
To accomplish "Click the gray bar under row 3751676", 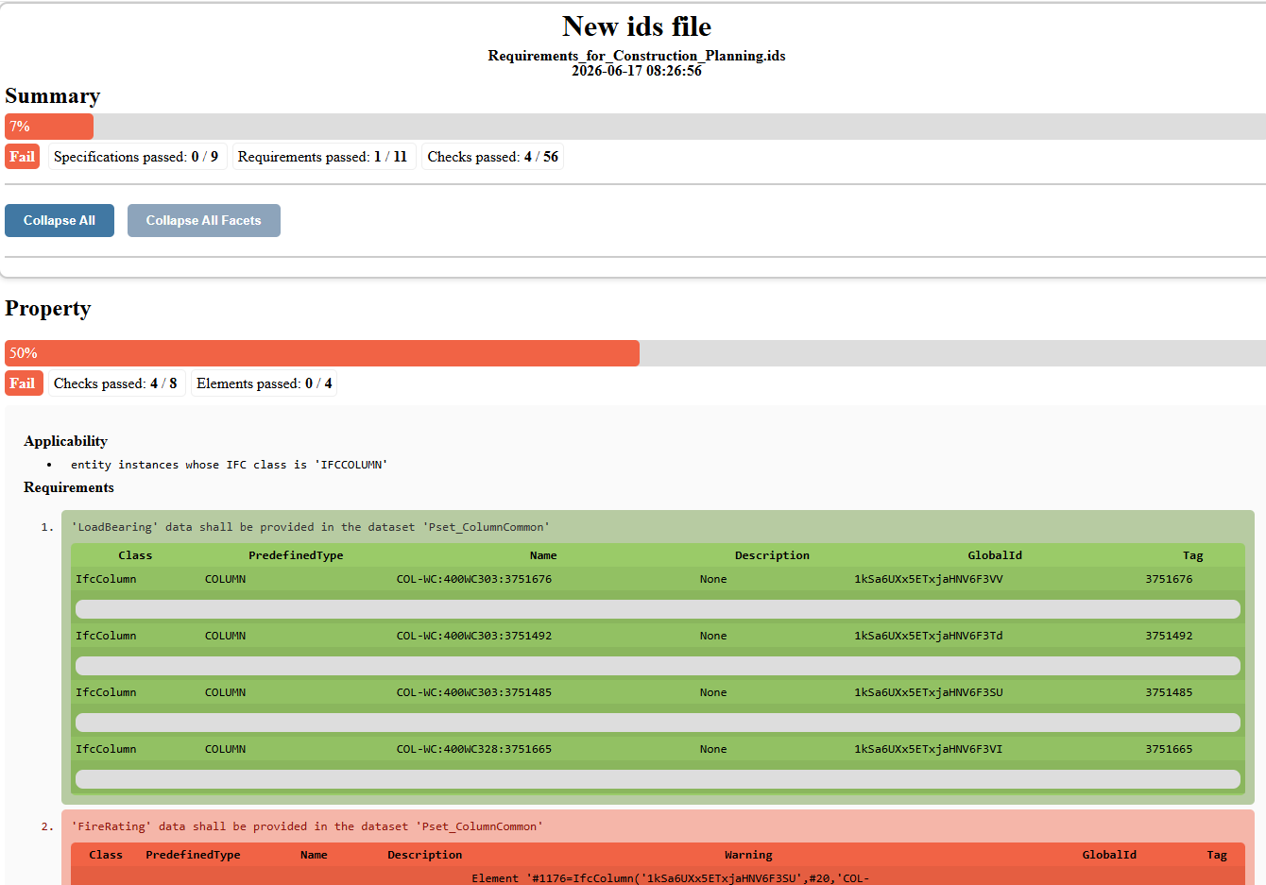I will (658, 609).
